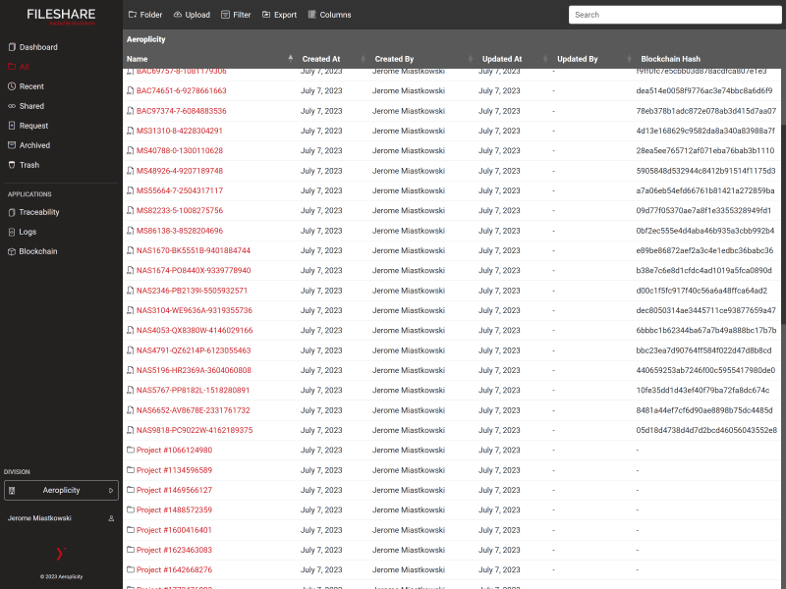Click the Upload cloud icon in toolbar
Image resolution: width=786 pixels, height=589 pixels.
click(x=178, y=15)
